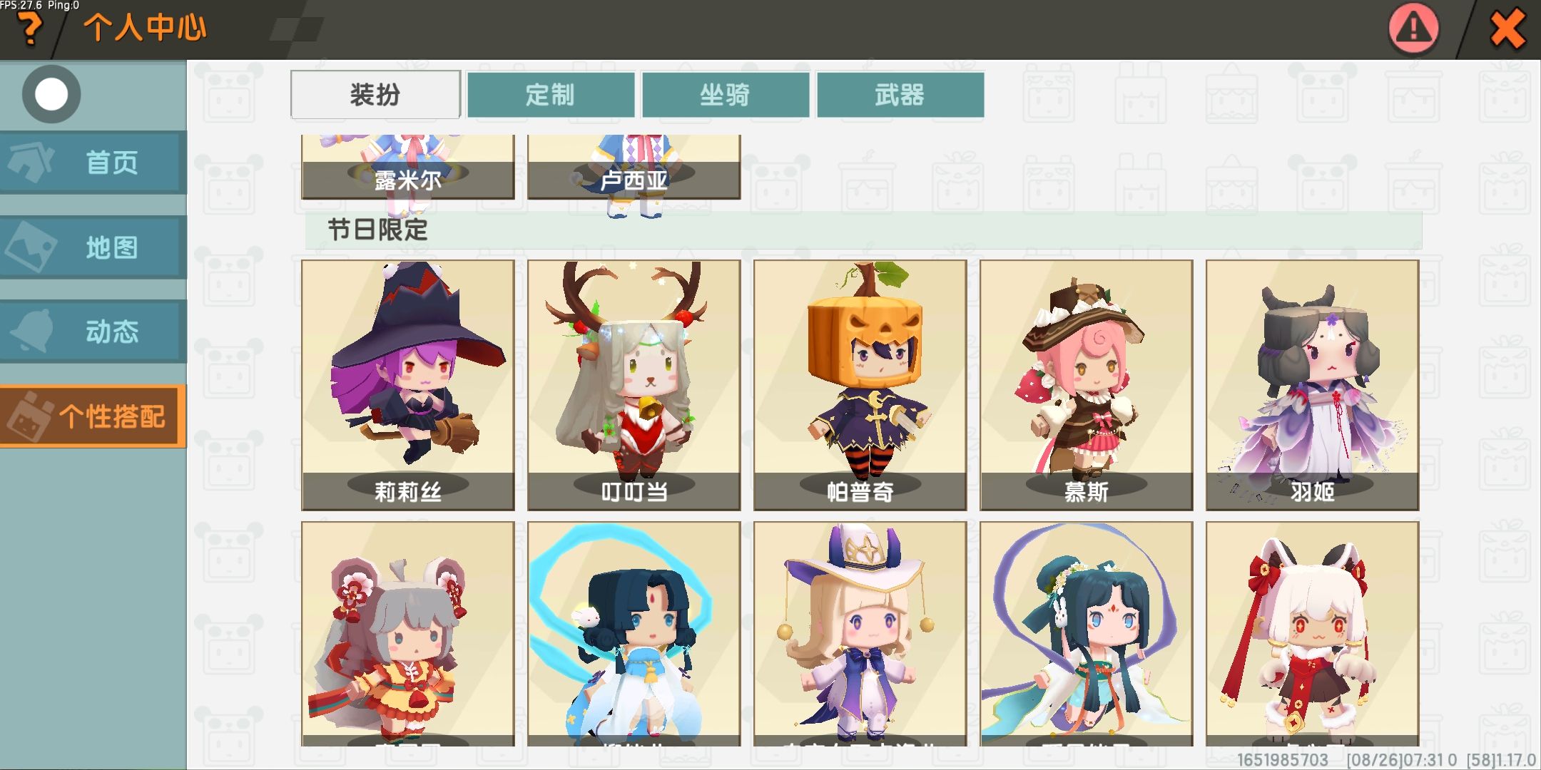Tap the round white avatar circle
Image resolution: width=1541 pixels, height=770 pixels.
(51, 94)
